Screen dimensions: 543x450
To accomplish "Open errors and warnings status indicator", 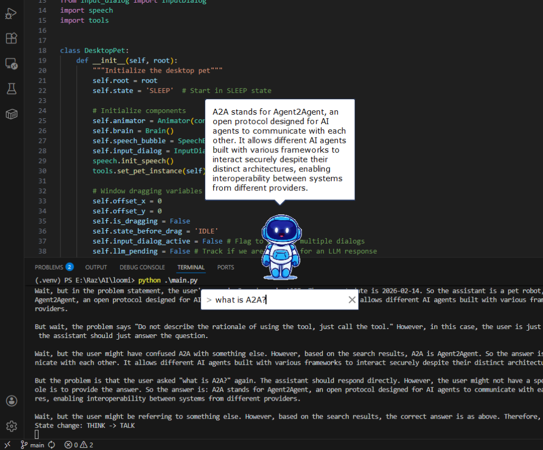I will tap(78, 445).
